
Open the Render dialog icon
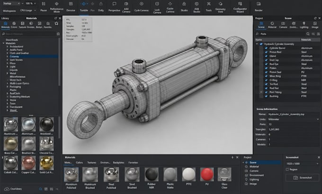pos(259,4)
